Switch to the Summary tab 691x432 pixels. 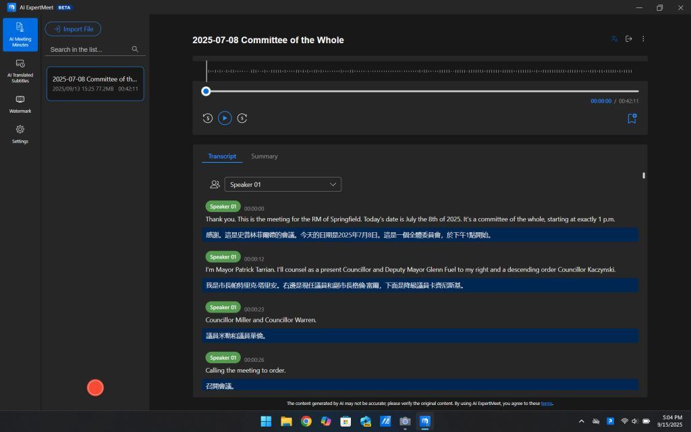click(265, 156)
